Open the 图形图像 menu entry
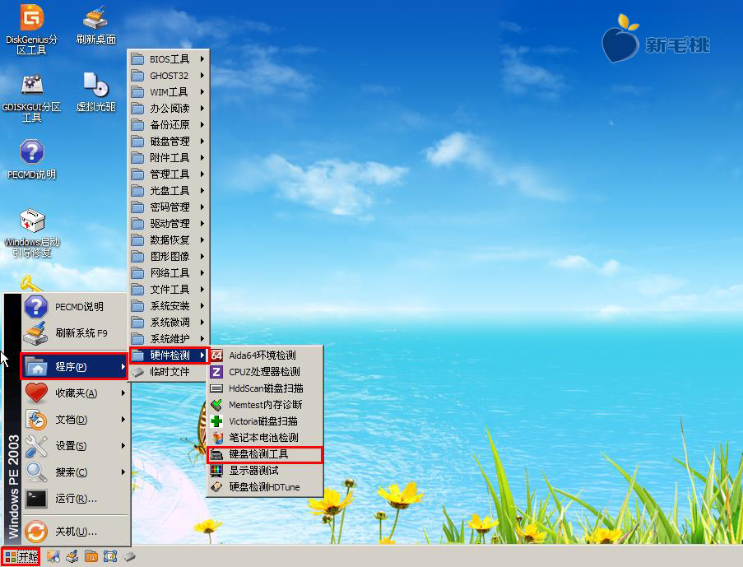743x567 pixels. coord(169,257)
